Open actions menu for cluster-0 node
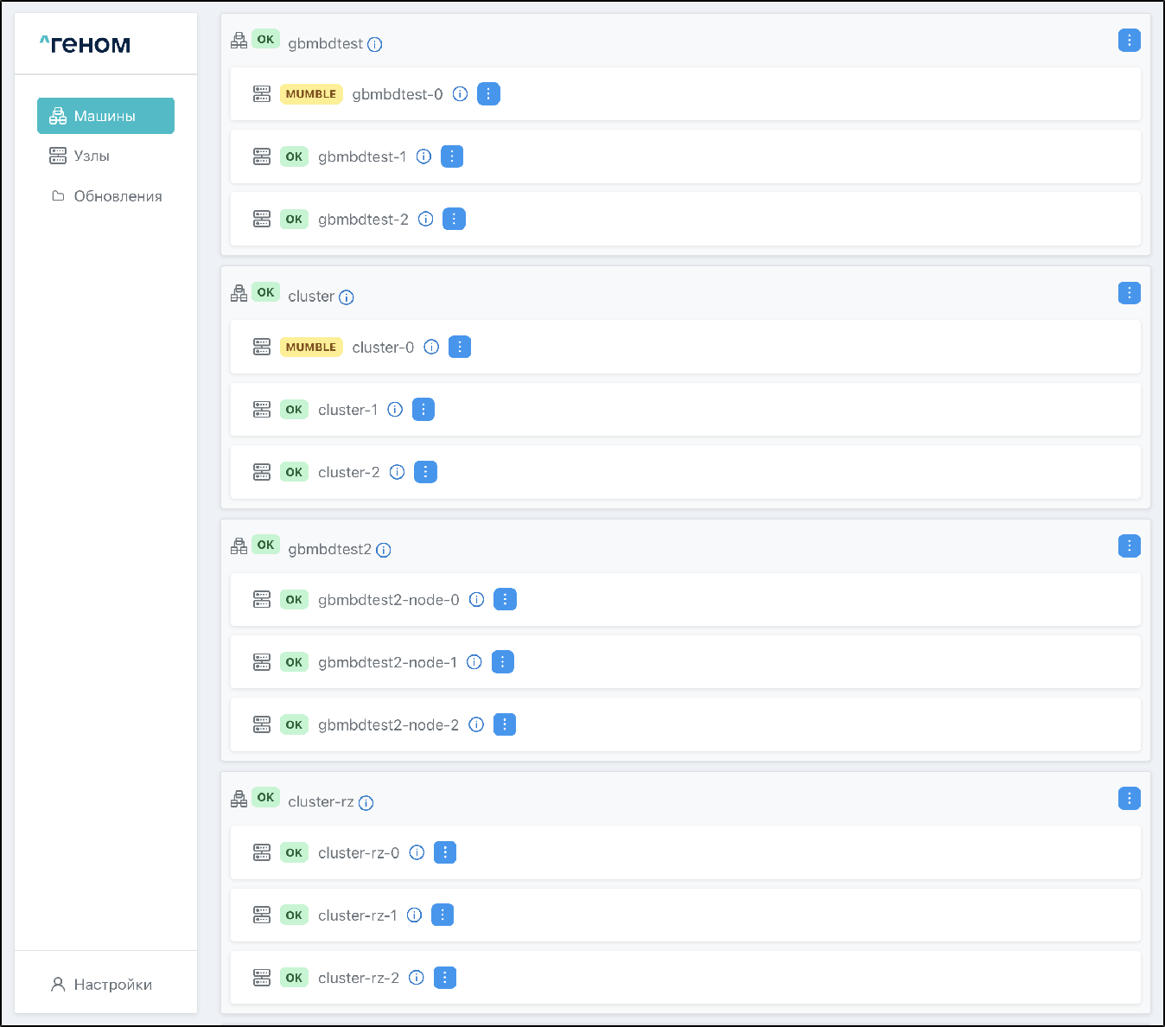Viewport: 1165px width, 1027px height. pos(460,348)
